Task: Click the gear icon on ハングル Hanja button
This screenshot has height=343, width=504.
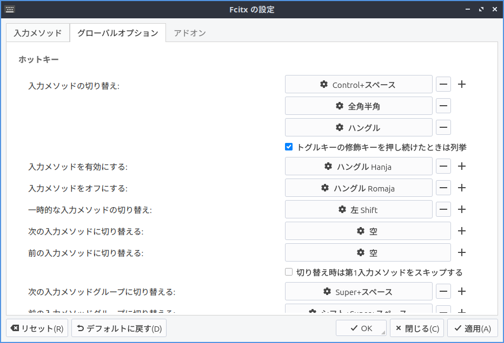Action: 328,166
